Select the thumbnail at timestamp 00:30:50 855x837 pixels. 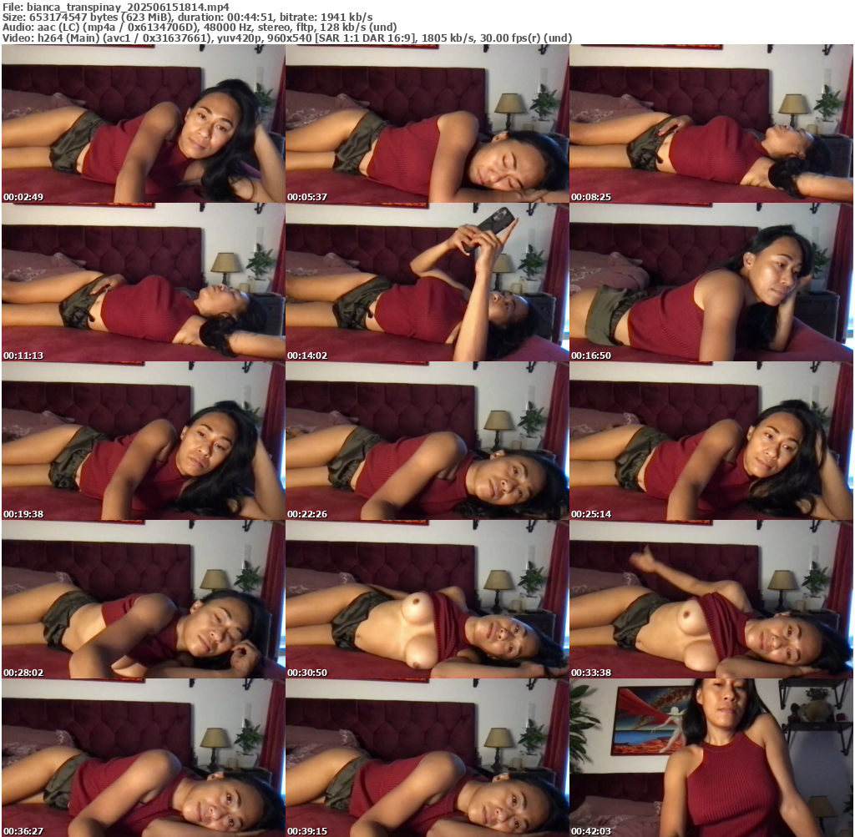pos(427,599)
